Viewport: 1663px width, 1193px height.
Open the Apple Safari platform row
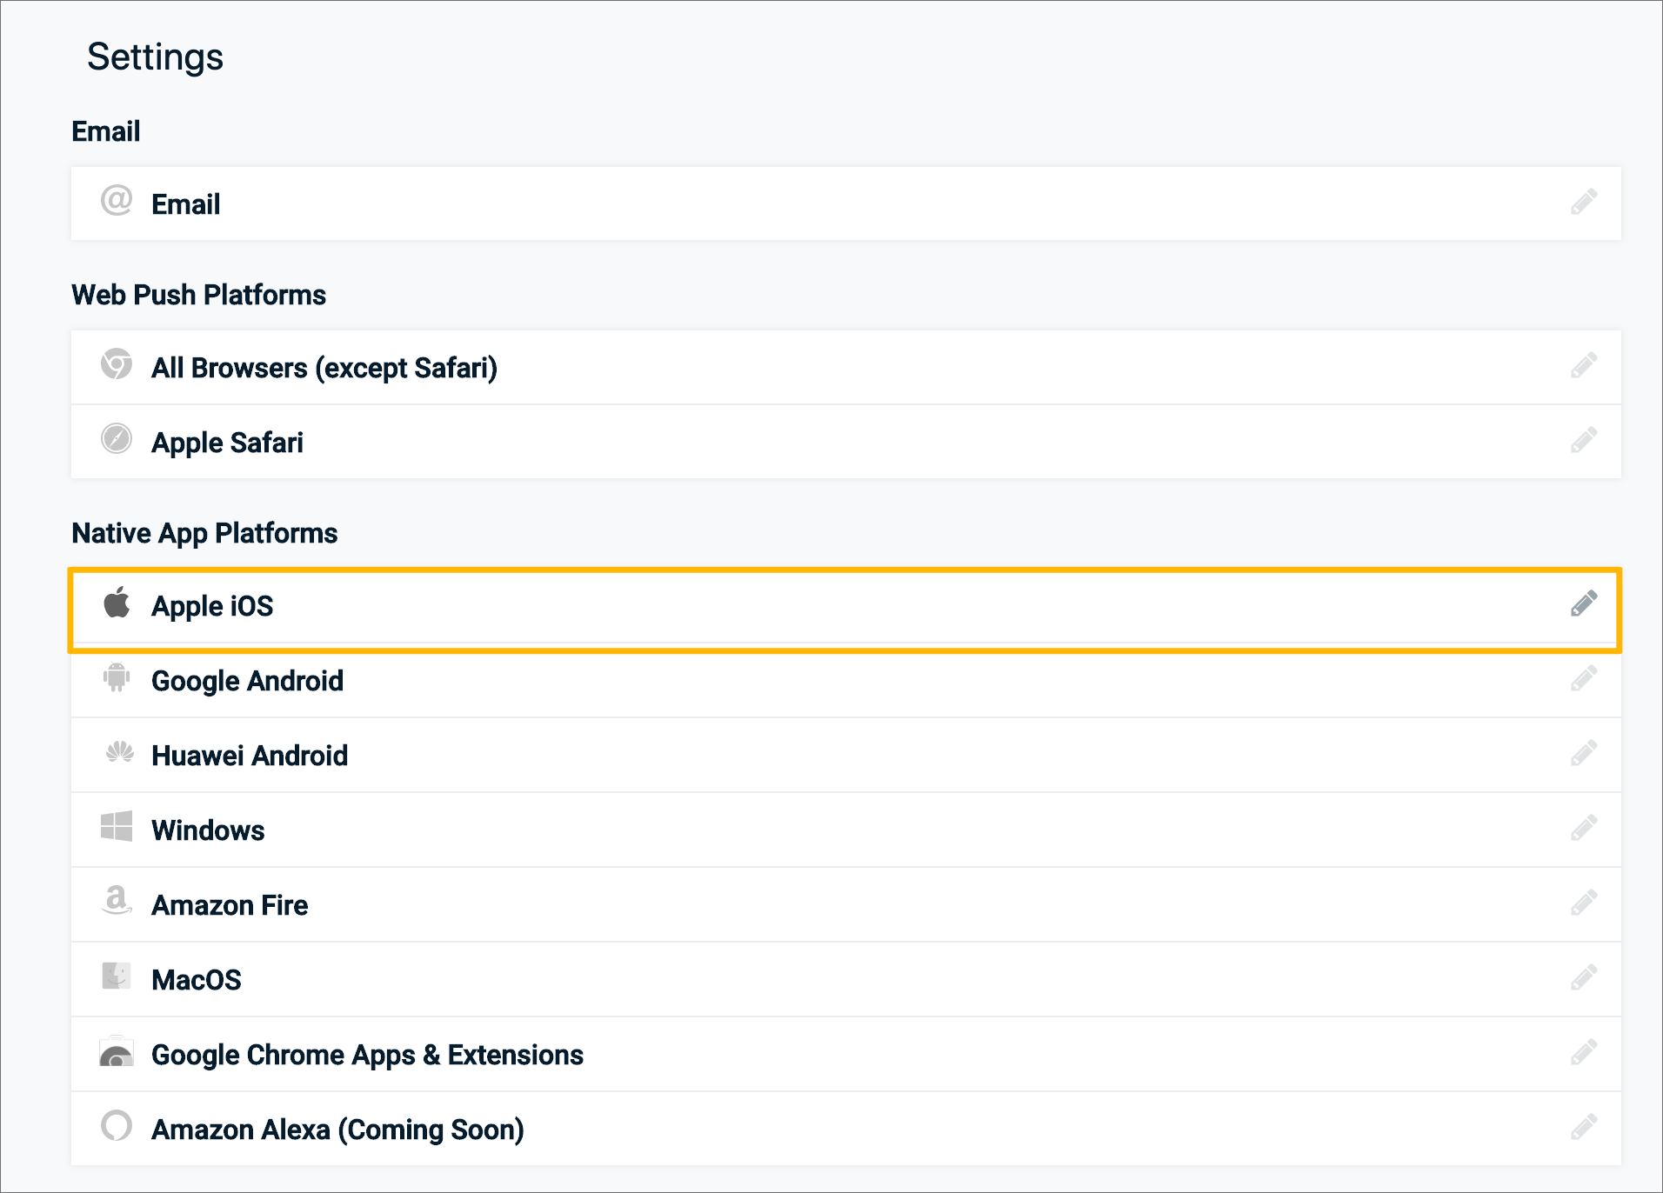tap(845, 442)
